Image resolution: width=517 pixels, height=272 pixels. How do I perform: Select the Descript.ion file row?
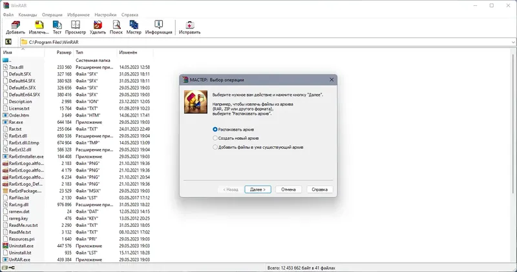point(76,102)
